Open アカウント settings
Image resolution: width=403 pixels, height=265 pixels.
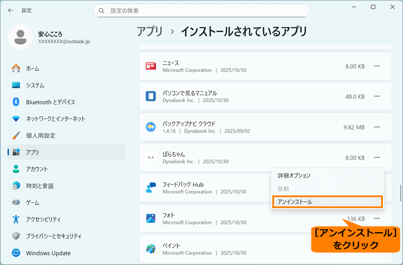(66, 169)
